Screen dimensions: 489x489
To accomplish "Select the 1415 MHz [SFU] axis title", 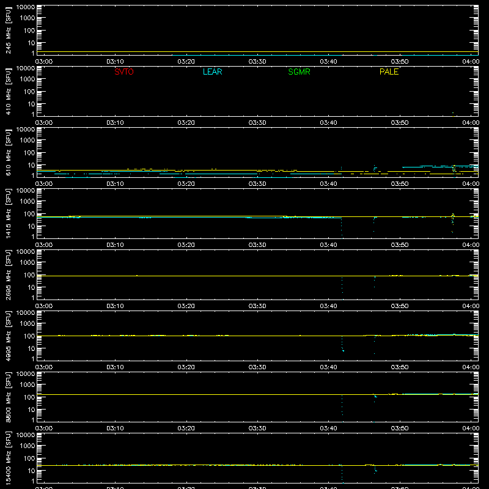I will pos(8,213).
